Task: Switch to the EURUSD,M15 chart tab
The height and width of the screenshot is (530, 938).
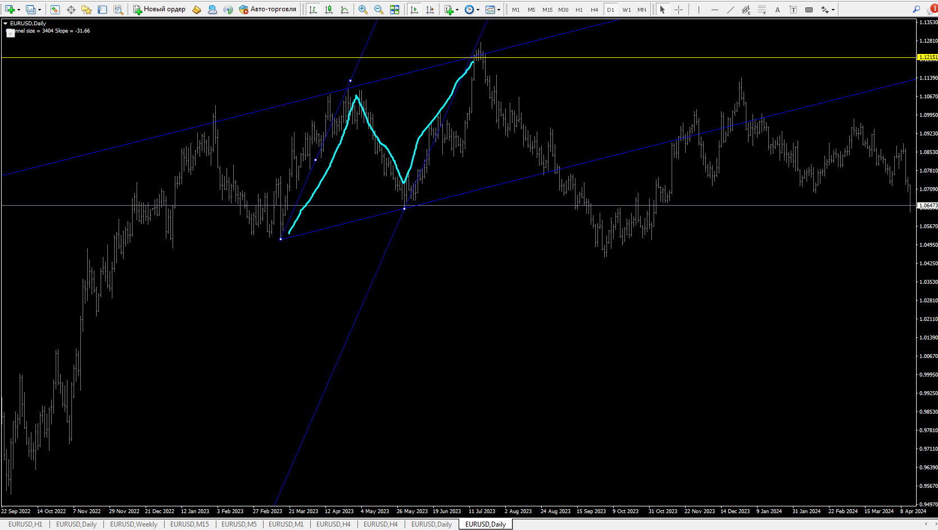Action: pos(189,524)
